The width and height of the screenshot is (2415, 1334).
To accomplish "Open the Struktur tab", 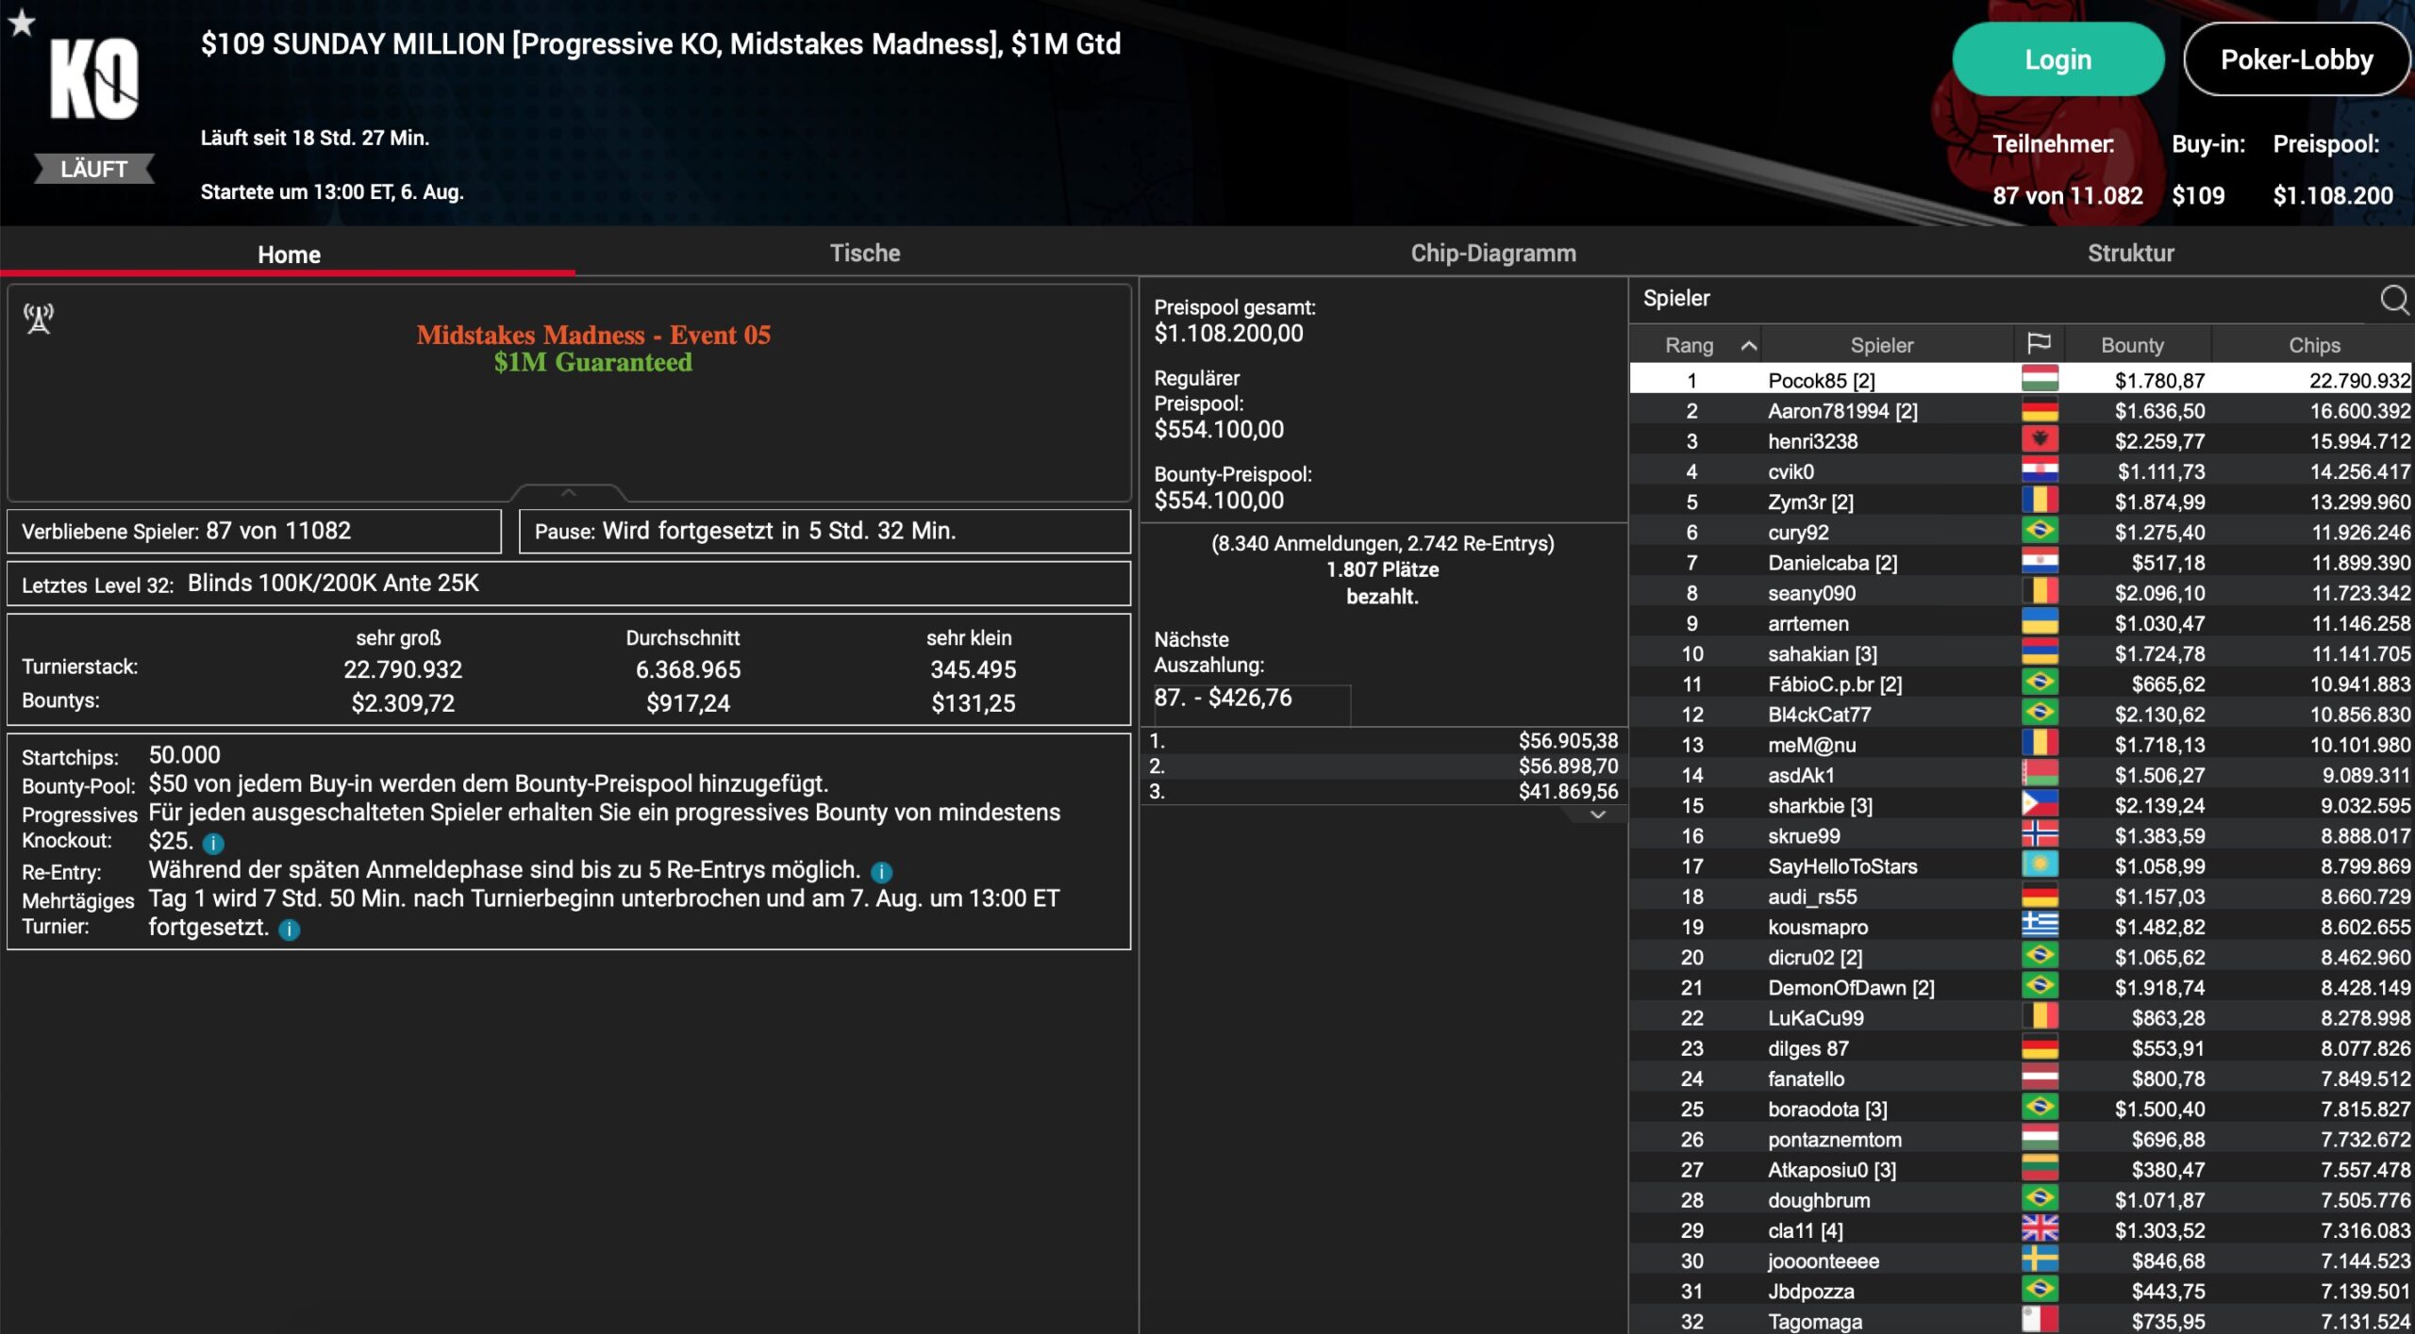I will (x=2130, y=253).
